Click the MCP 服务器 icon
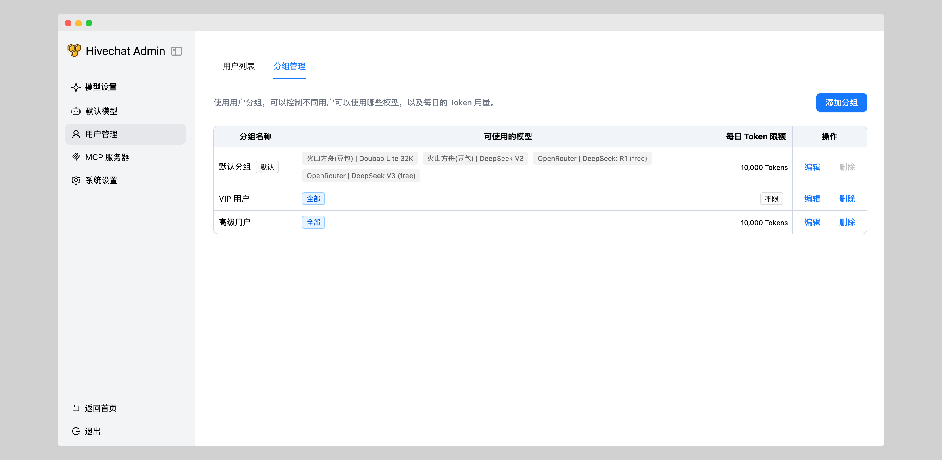942x460 pixels. 76,157
